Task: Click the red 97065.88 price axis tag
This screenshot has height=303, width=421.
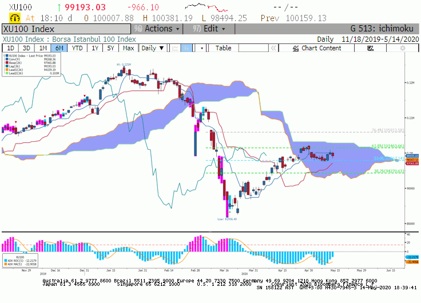Action: click(x=412, y=164)
